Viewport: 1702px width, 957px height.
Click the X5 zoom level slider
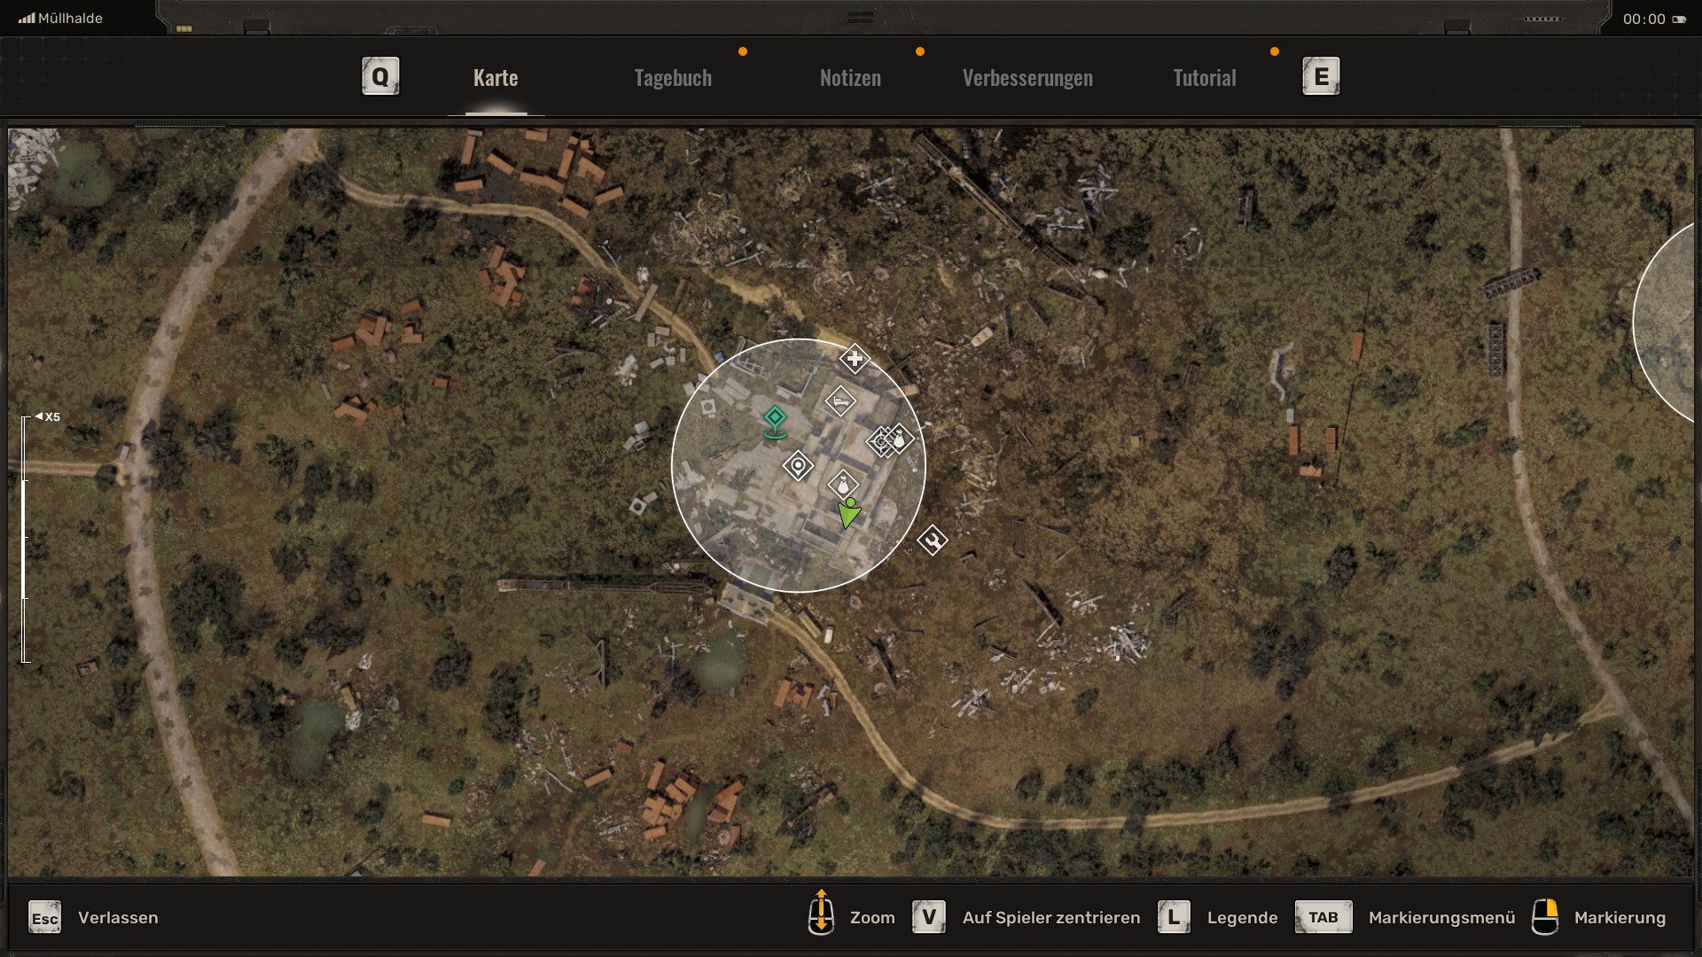pyautogui.click(x=25, y=538)
